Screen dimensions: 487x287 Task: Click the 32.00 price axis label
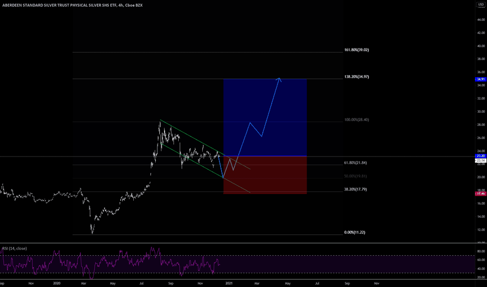pyautogui.click(x=481, y=98)
